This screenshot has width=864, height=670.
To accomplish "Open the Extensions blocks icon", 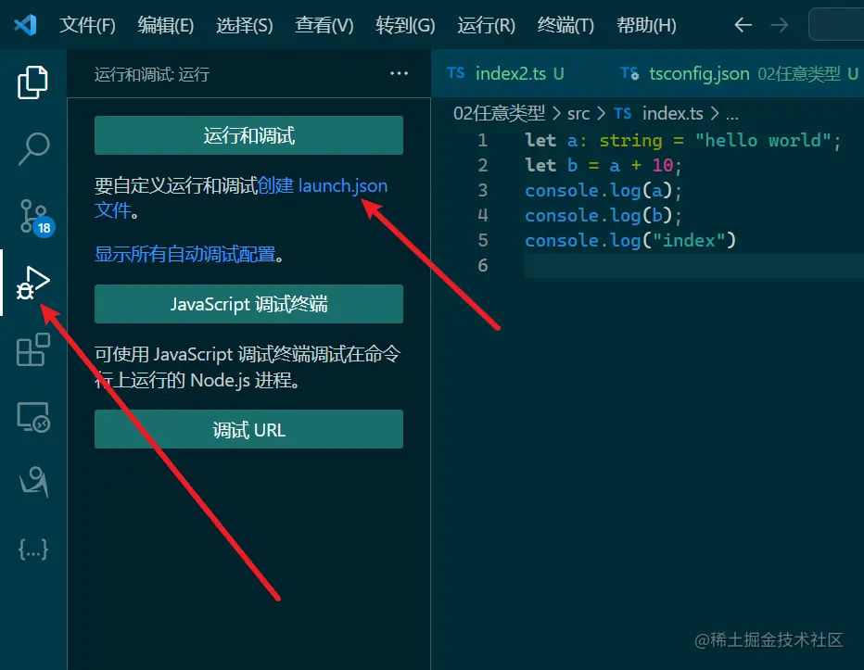I will click(33, 349).
